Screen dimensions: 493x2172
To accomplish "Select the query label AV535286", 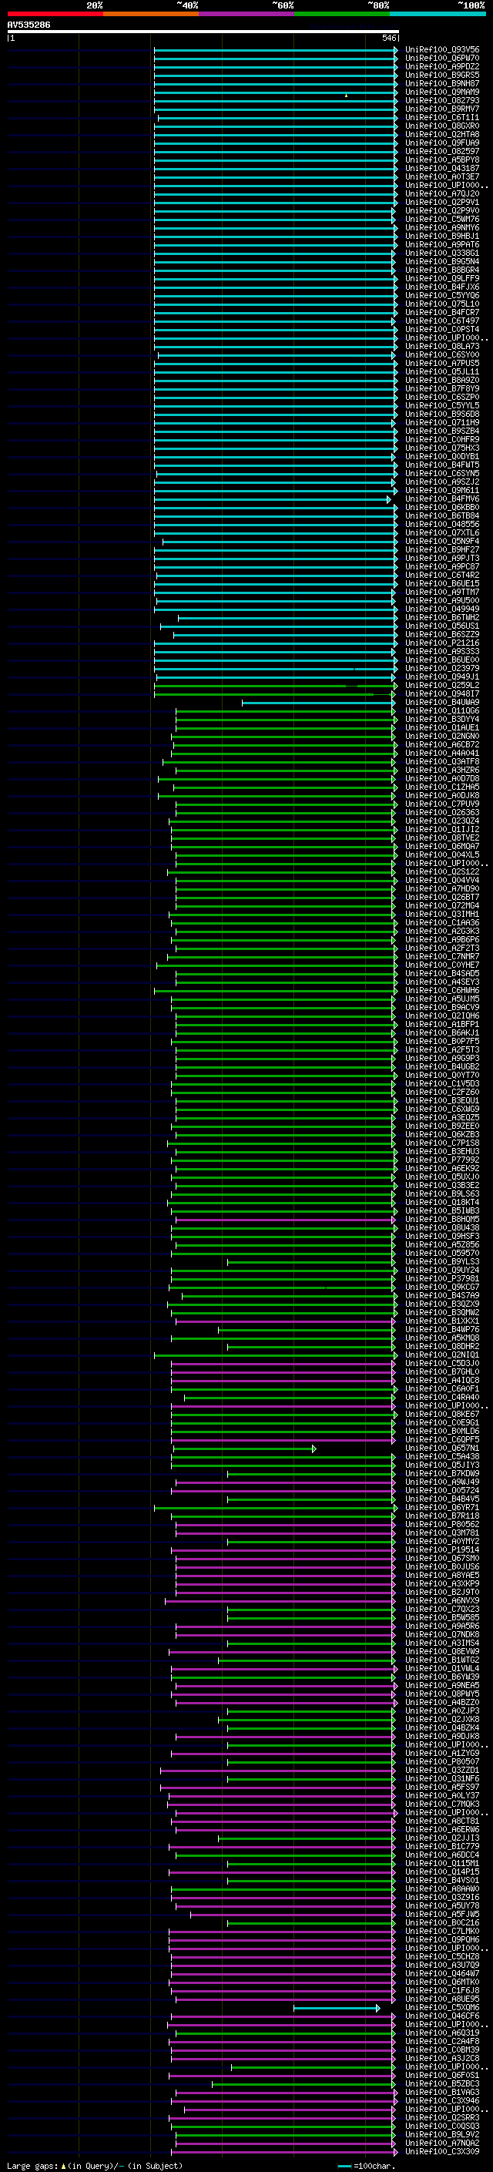I will [29, 25].
